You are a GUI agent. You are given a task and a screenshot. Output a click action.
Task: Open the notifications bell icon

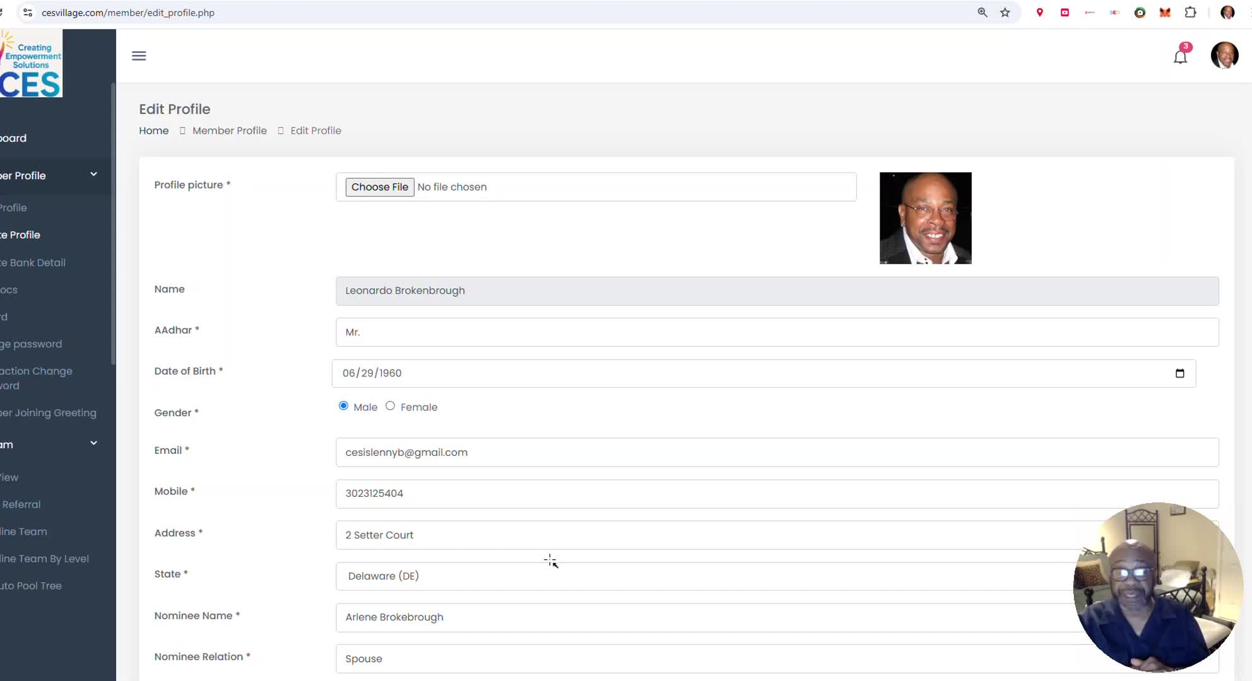1180,57
